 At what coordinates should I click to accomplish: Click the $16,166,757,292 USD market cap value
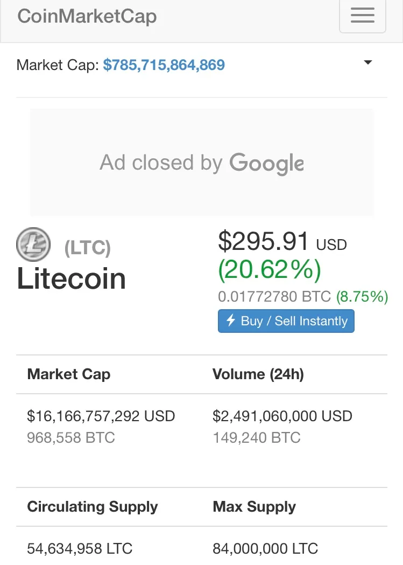[x=101, y=416]
